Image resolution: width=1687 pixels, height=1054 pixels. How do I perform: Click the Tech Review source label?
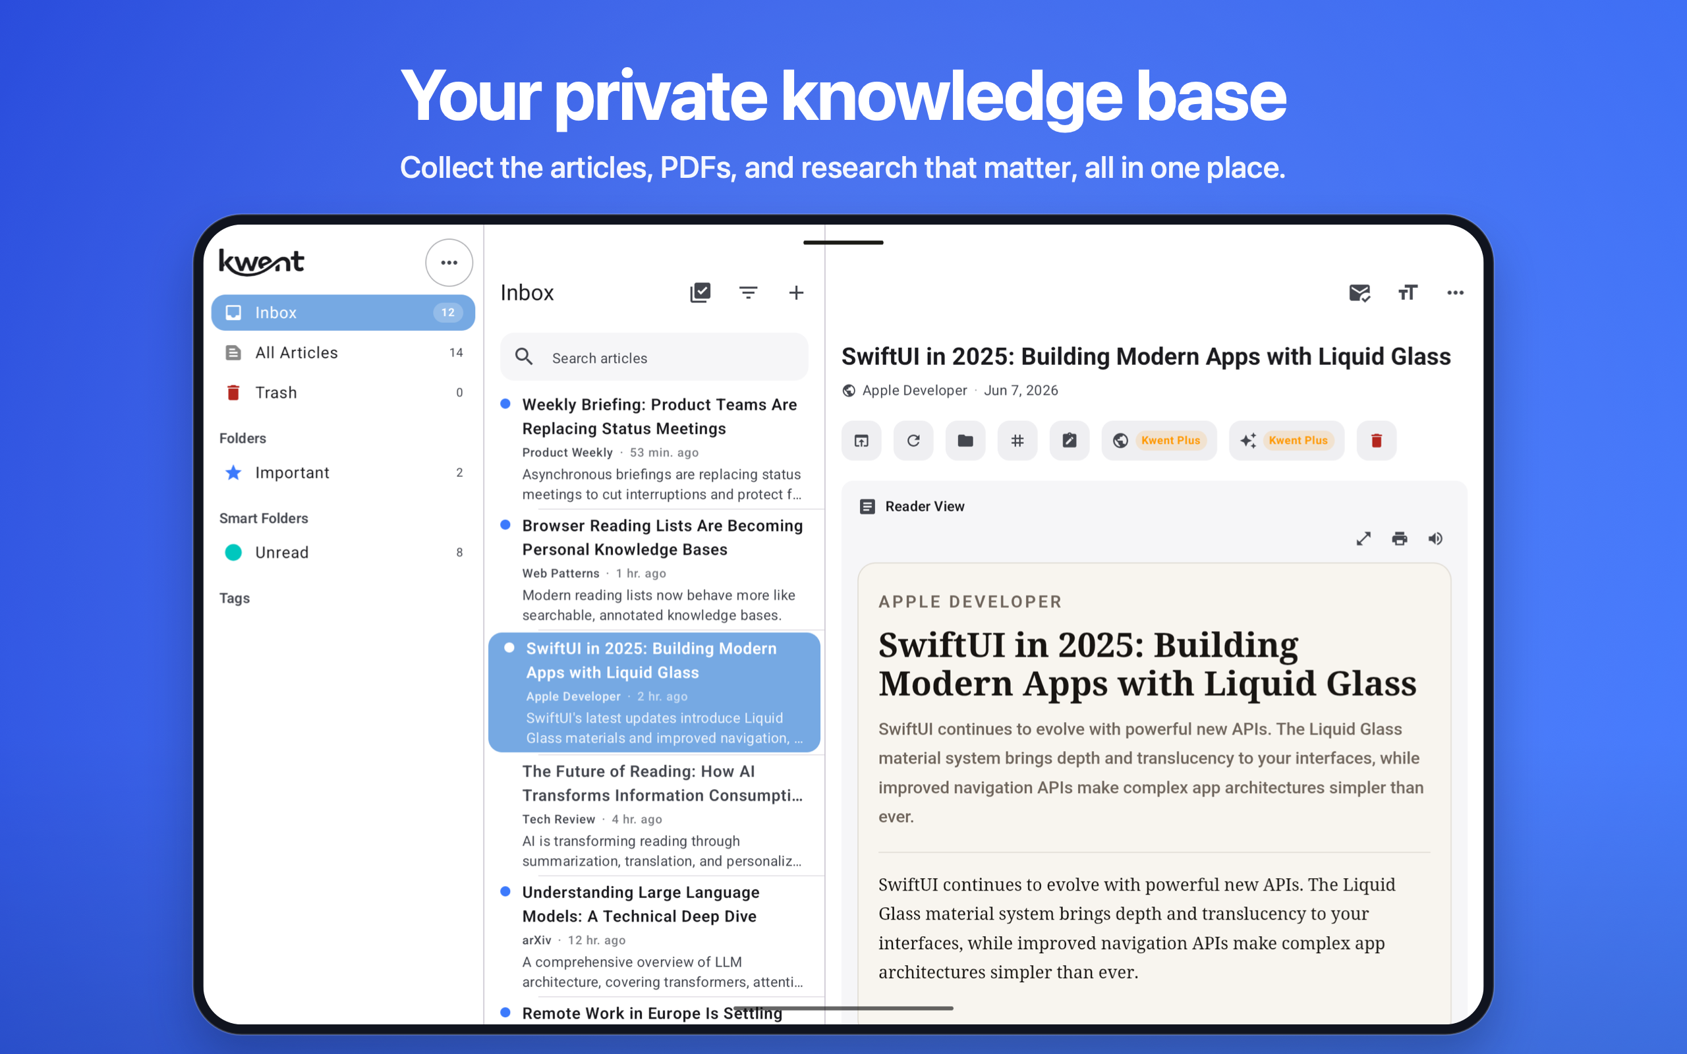click(558, 819)
